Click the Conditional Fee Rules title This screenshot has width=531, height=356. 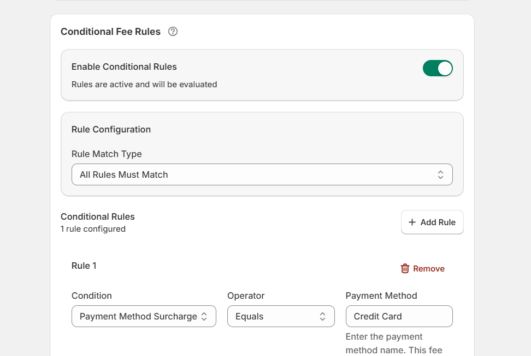tap(110, 32)
